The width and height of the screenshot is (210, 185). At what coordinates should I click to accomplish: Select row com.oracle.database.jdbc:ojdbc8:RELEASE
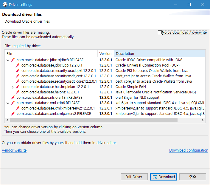coord(105,60)
